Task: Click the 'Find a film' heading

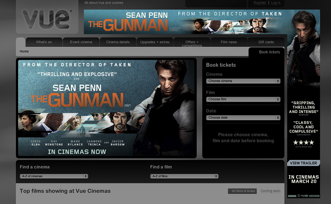Action: (161, 167)
